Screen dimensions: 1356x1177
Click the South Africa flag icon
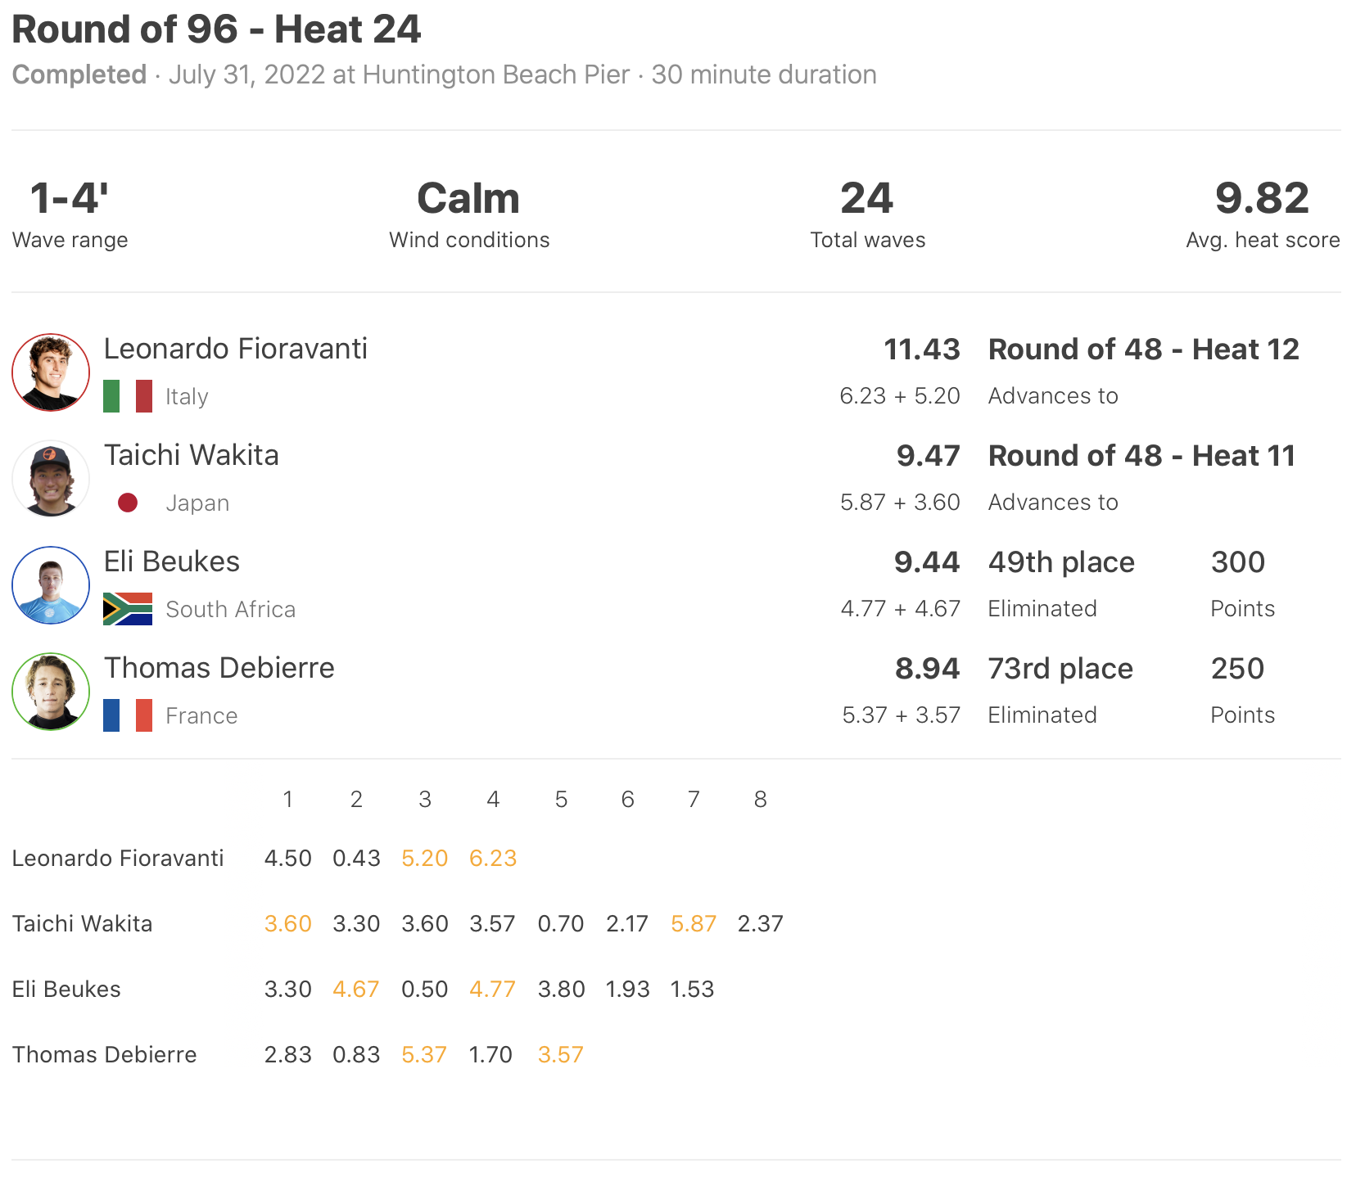coord(128,609)
